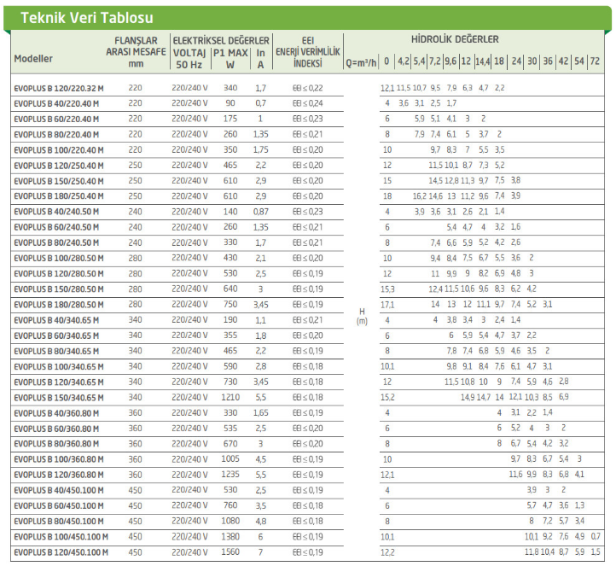This screenshot has width=616, height=566.
Task: Select model EVOPLUS B 80/340.65 M
Action: pos(56,352)
